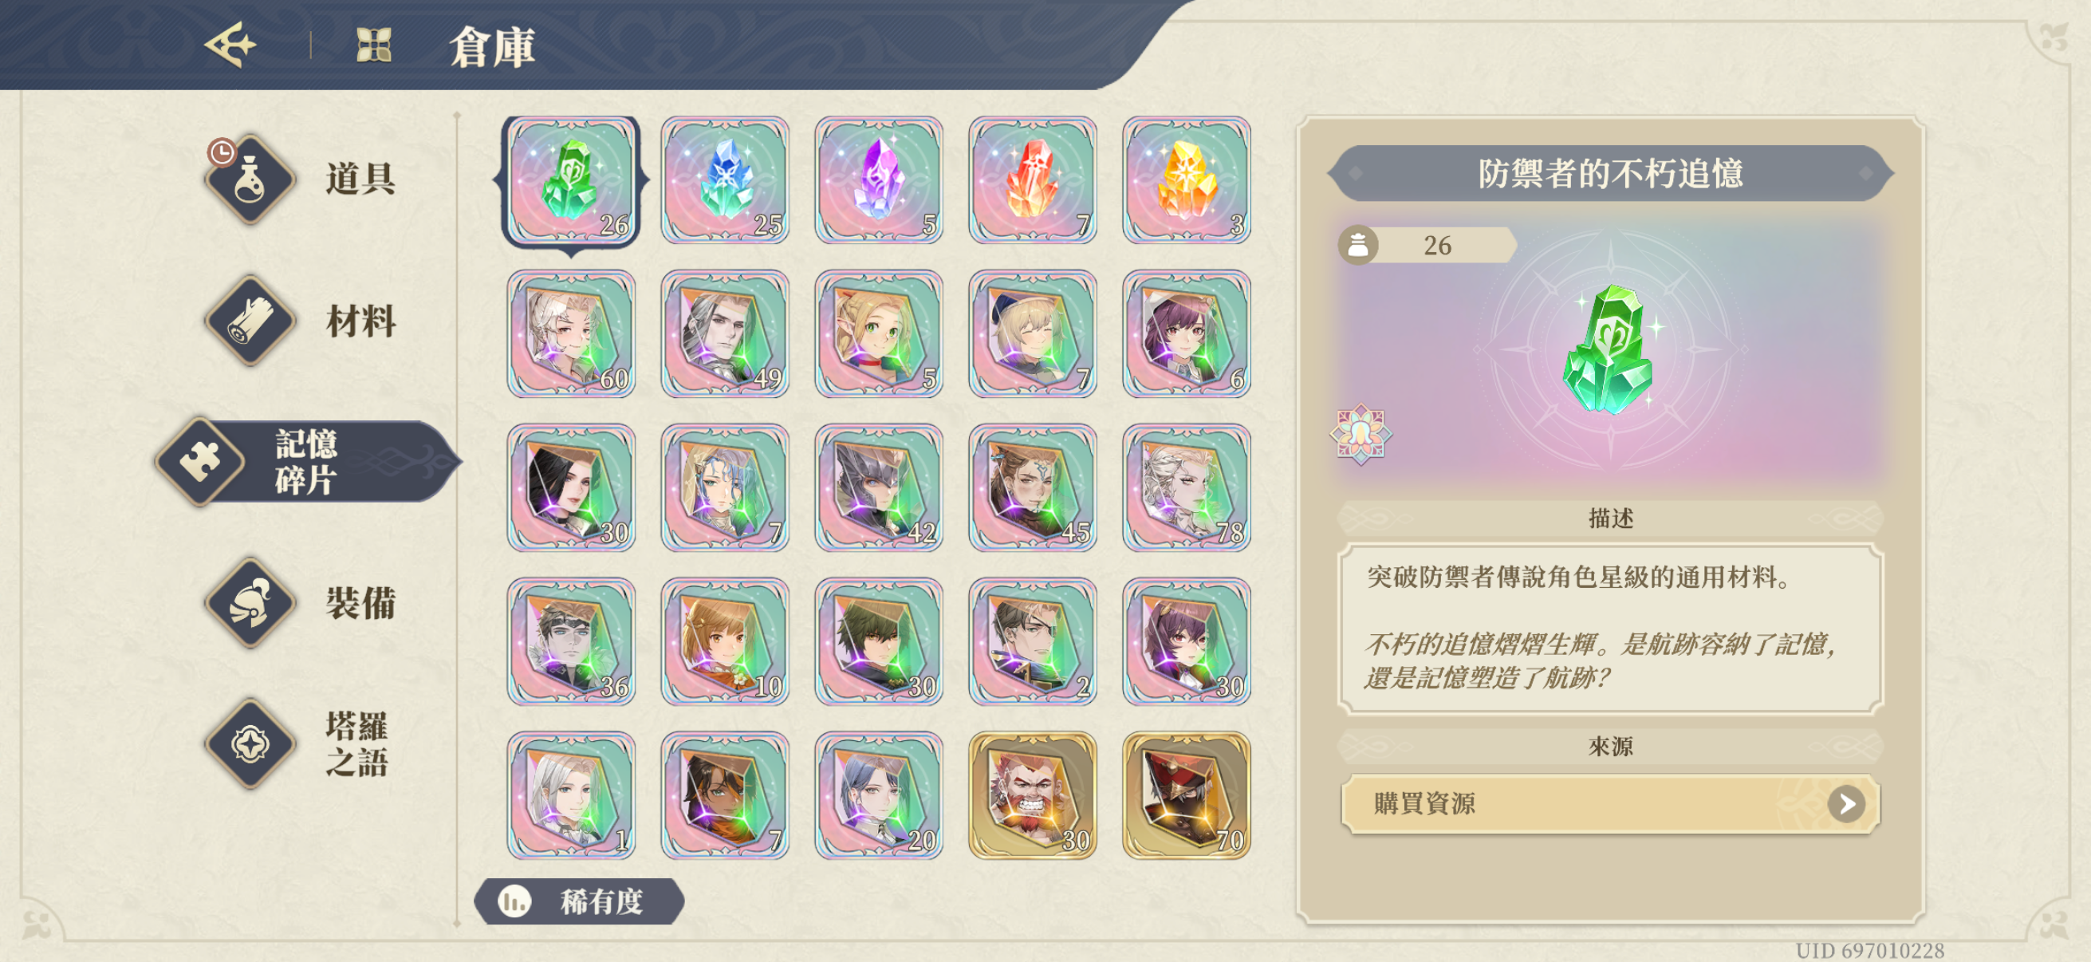Click the lotus flower emblem in the detail panel
Screen dimensions: 2091x962
1361,434
